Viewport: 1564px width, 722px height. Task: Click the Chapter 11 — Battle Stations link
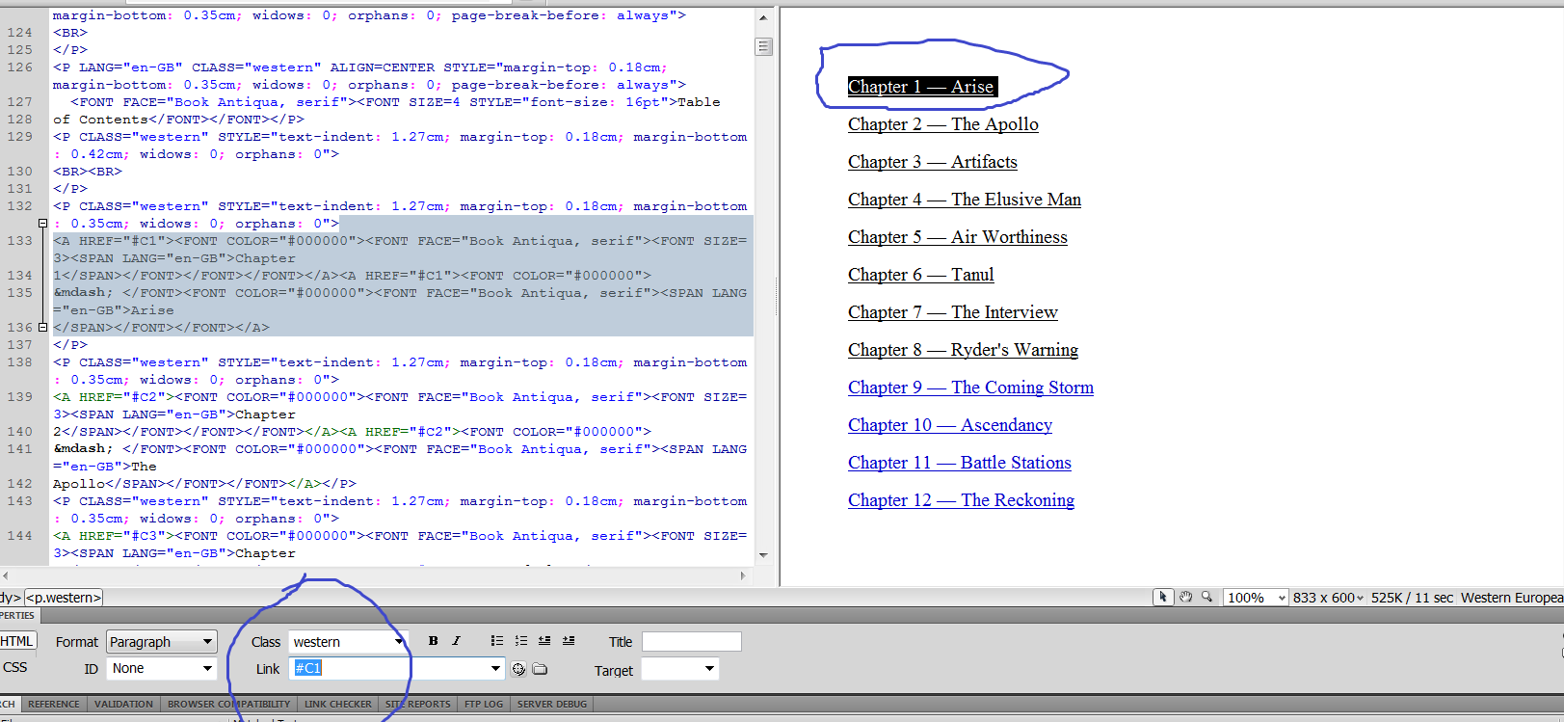coord(960,463)
